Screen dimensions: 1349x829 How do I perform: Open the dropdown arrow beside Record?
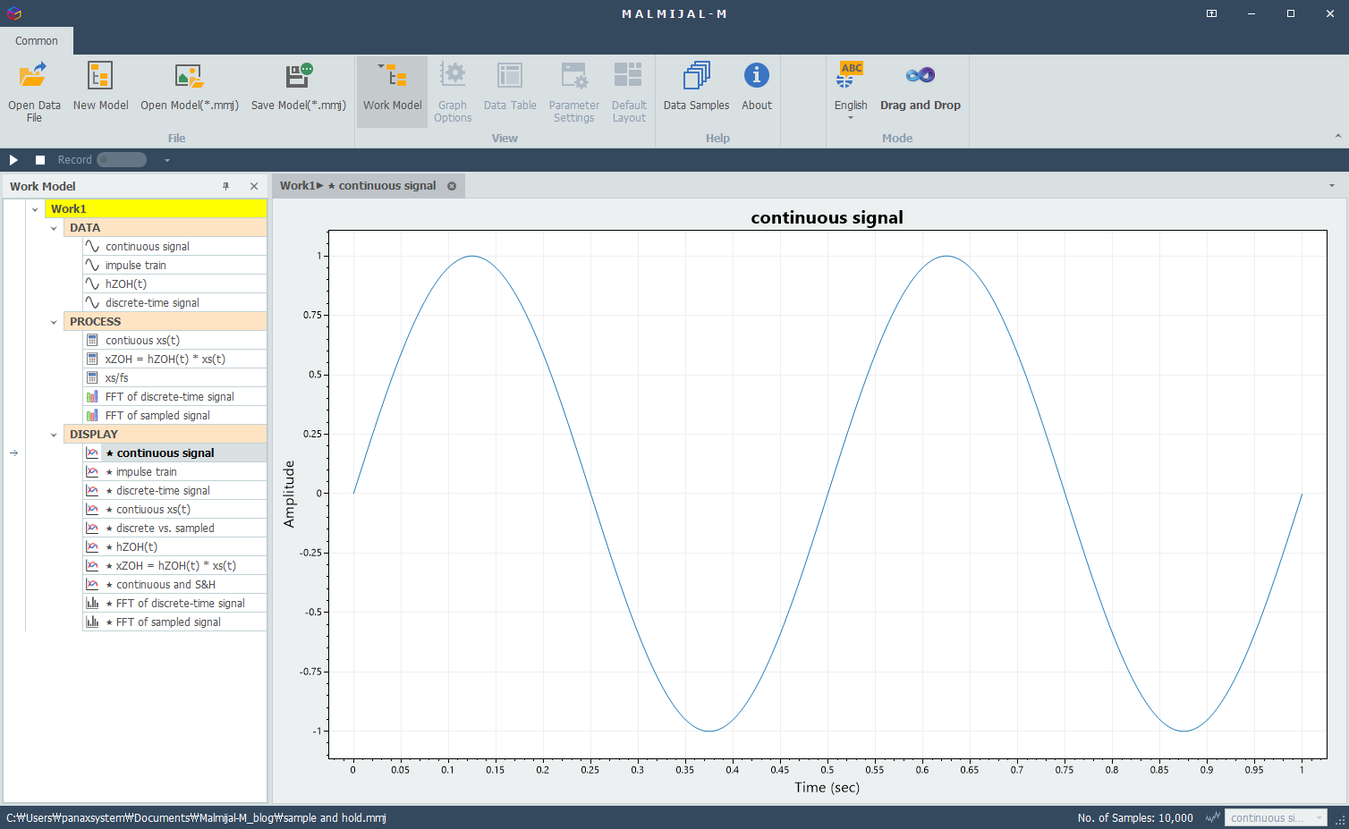(x=166, y=160)
